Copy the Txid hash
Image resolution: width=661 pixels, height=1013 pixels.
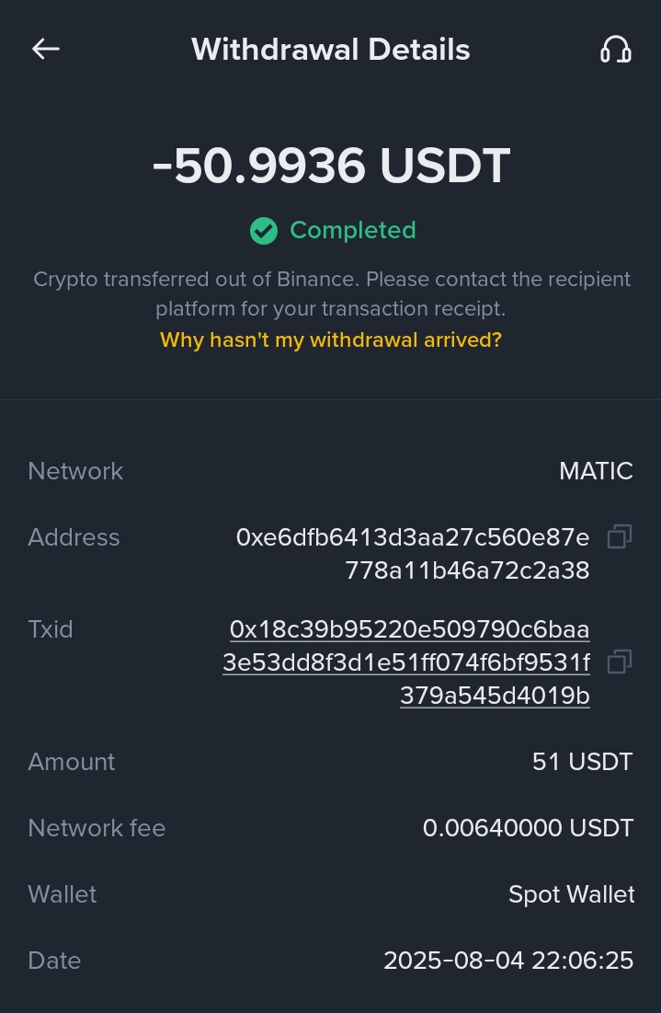[x=620, y=662]
